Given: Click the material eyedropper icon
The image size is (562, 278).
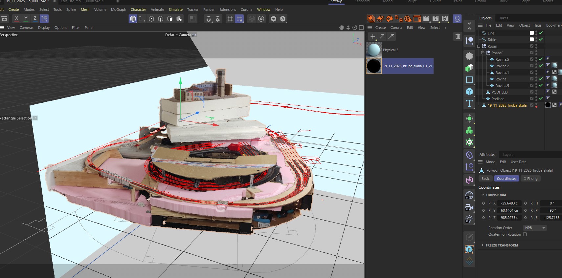Looking at the screenshot, I should (391, 37).
